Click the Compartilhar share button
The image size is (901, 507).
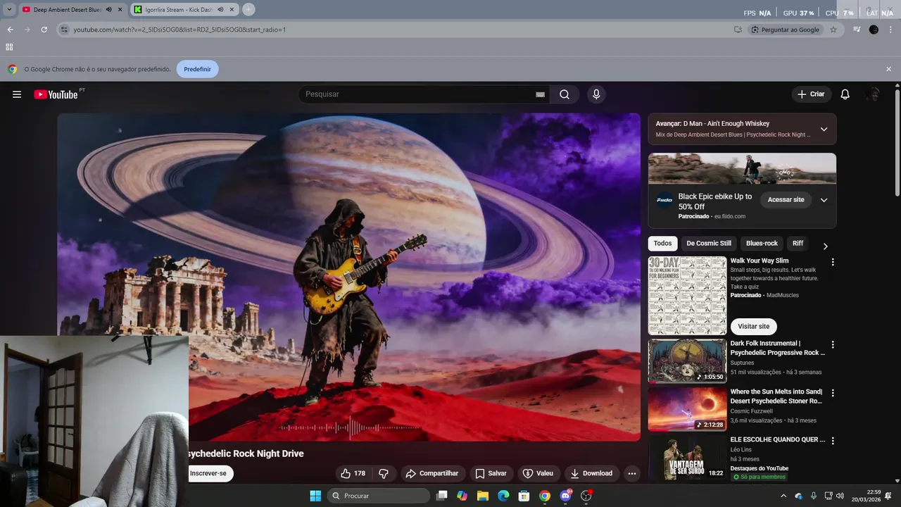click(433, 473)
